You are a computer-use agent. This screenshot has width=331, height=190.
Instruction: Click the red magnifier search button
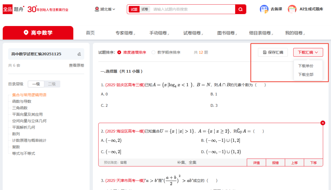[241, 9]
